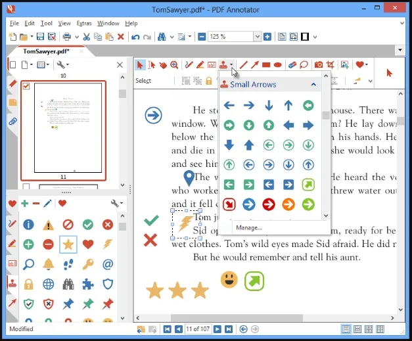Select the Snapshot camera tool
Viewport: 412px width, 341px height.
[x=319, y=64]
